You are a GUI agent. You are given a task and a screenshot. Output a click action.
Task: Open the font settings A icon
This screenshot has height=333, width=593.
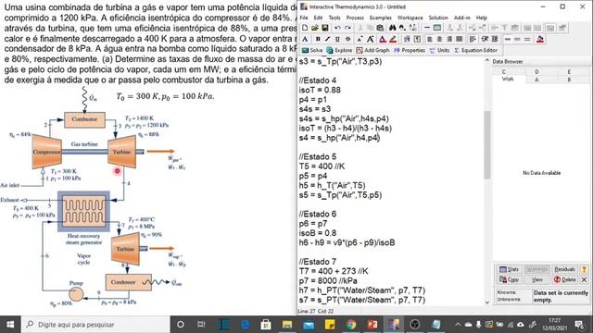tap(305, 39)
